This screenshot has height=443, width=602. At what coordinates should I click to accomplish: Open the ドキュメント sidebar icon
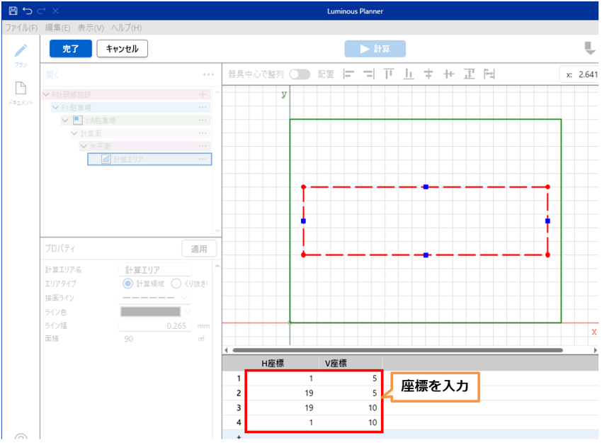point(21,89)
